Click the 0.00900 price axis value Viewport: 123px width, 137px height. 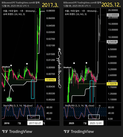(51, 67)
